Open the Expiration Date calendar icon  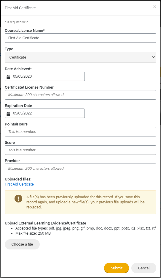[x=8, y=114]
